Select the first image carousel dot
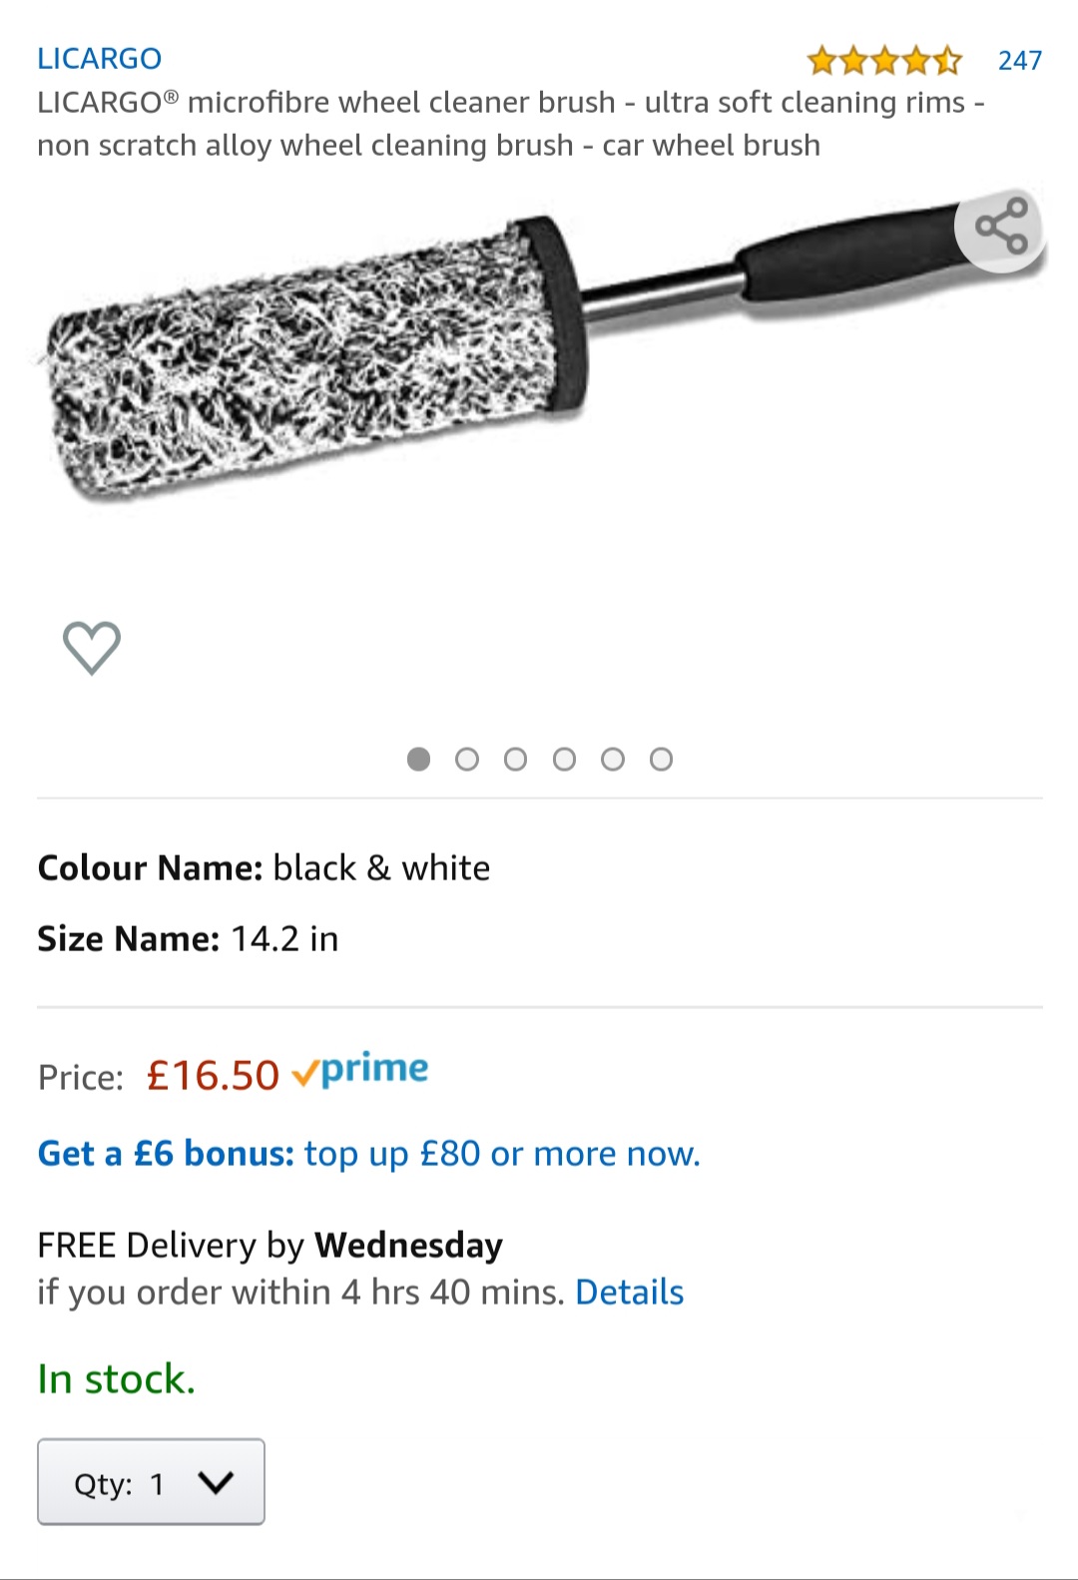Screen dimensions: 1078x1580 [x=419, y=760]
